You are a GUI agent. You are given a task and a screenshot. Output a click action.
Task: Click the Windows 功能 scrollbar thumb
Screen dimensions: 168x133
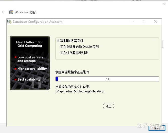coord(163,44)
